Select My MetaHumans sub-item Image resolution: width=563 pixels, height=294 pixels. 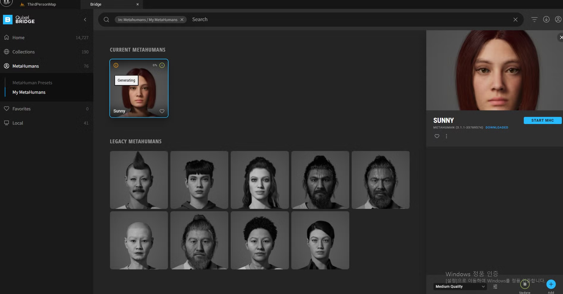pyautogui.click(x=29, y=92)
